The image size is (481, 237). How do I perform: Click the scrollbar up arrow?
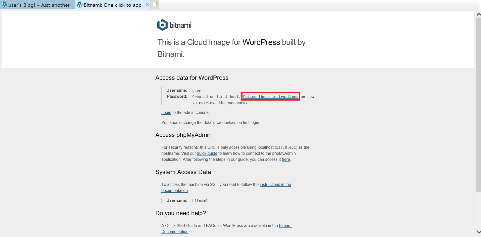(x=478, y=15)
